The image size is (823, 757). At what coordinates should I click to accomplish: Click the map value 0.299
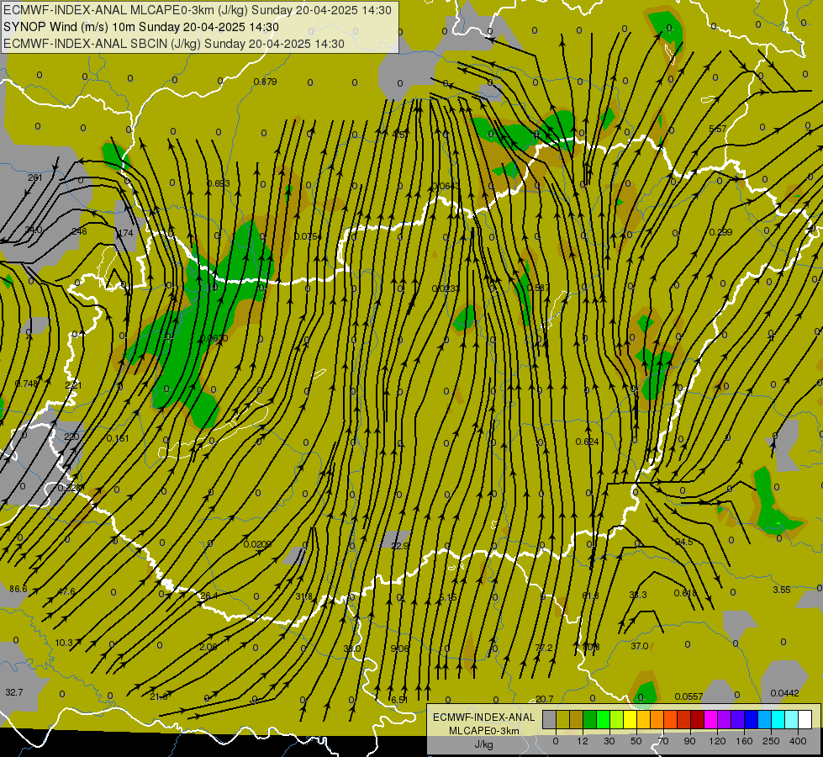pyautogui.click(x=720, y=232)
